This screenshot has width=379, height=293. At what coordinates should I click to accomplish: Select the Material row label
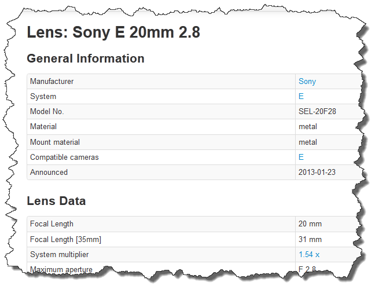click(43, 126)
